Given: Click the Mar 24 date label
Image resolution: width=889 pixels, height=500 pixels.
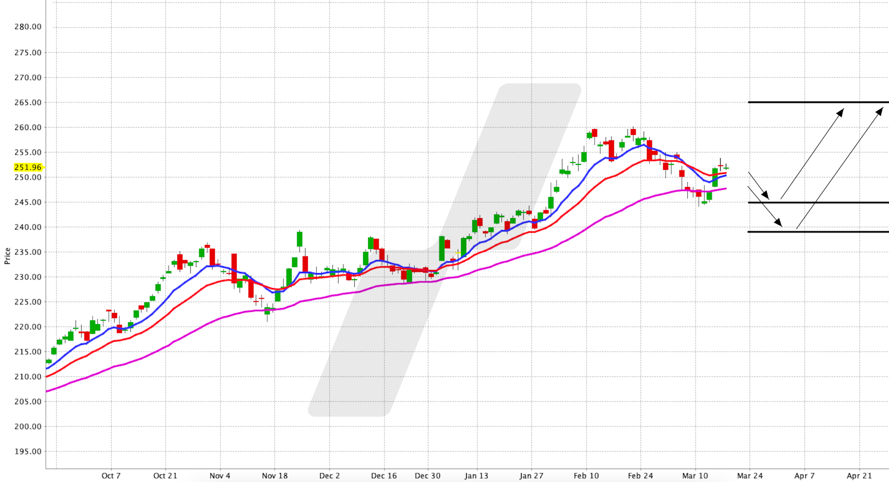Looking at the screenshot, I should [x=750, y=476].
